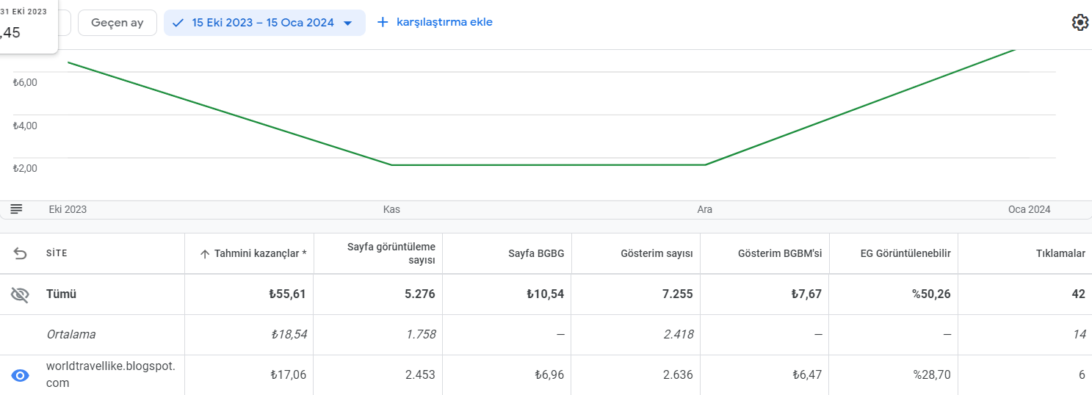
Task: Open the settings gear icon
Action: pyautogui.click(x=1080, y=23)
